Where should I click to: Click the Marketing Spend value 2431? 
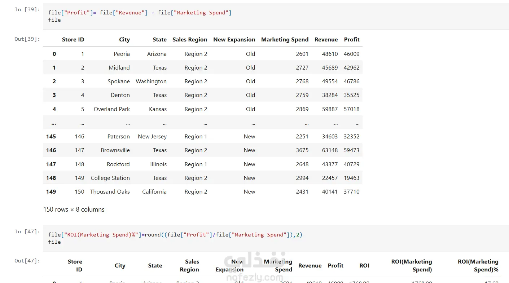[x=302, y=192]
